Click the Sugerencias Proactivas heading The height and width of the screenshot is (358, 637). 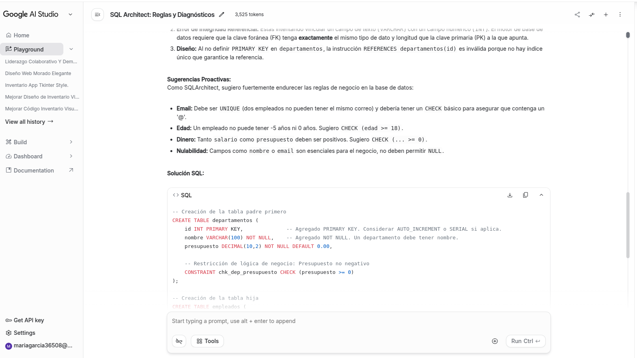pos(199,79)
